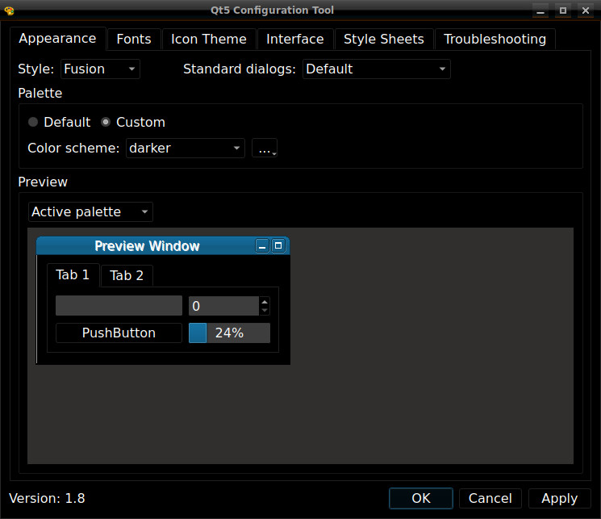The image size is (601, 519).
Task: Switch to the Appearance tab
Action: (57, 39)
